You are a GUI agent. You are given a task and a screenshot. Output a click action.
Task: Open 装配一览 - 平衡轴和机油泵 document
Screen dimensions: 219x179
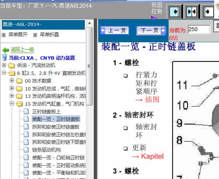click(x=59, y=173)
